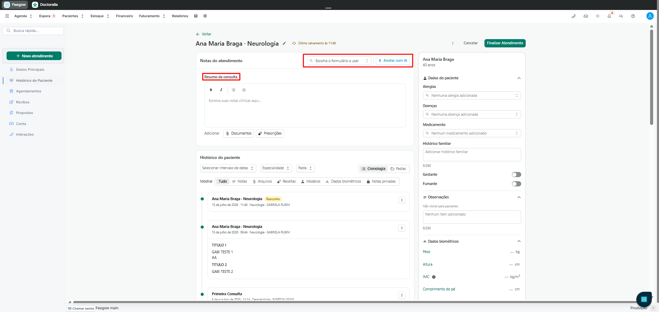
Task: Click into the clinical notes text area
Action: 305,112
